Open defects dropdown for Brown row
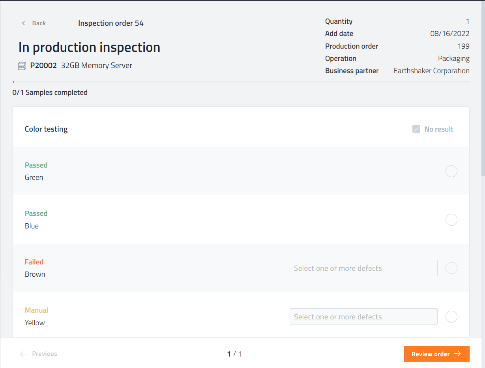485x368 pixels. click(363, 268)
